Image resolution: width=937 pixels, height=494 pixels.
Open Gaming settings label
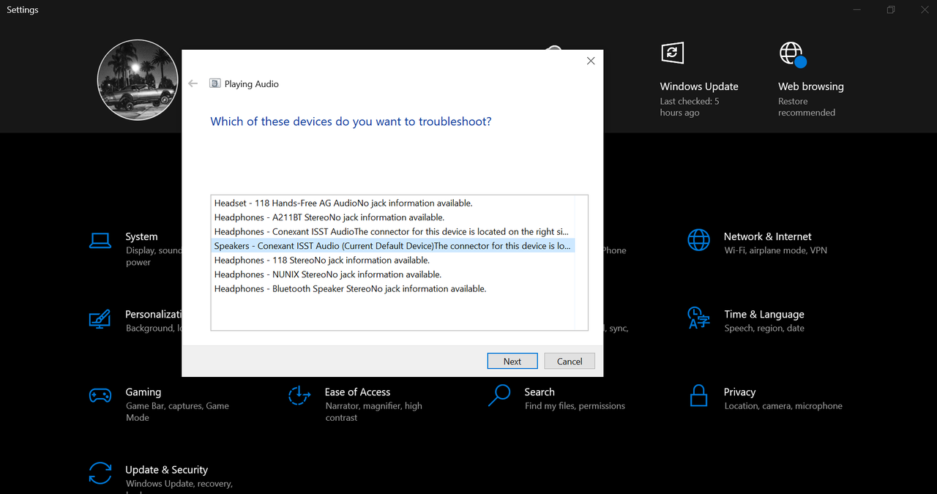coord(143,392)
